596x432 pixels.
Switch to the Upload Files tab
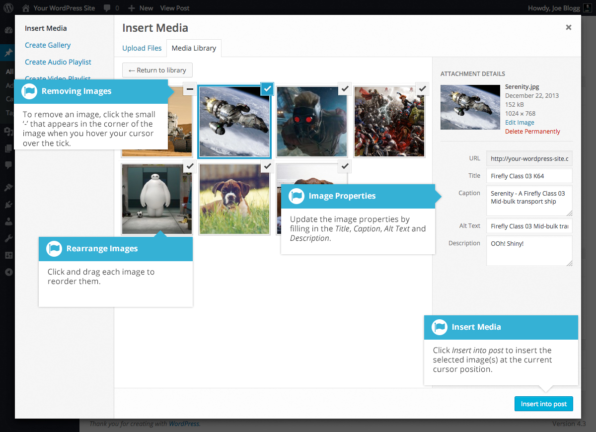click(142, 48)
